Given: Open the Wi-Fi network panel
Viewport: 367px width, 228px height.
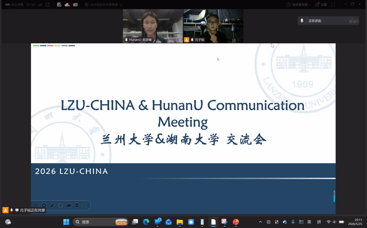Looking at the screenshot, I should [x=329, y=222].
